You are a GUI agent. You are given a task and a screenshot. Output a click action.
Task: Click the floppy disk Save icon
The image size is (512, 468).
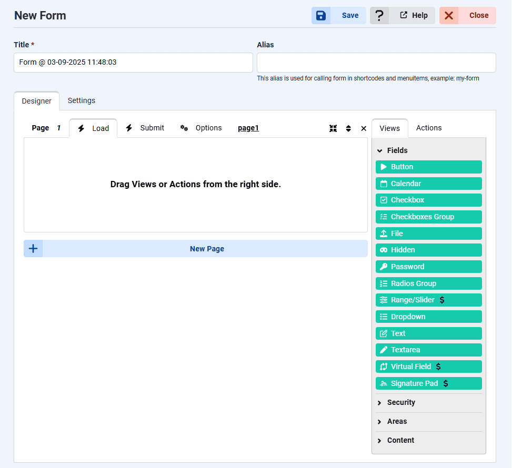321,16
